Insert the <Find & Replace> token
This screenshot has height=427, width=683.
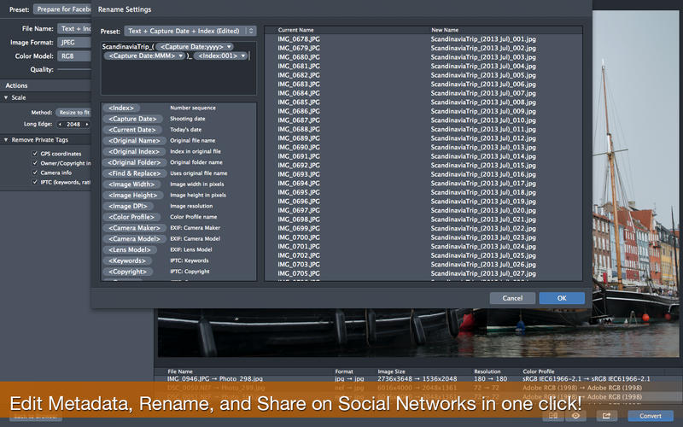135,173
